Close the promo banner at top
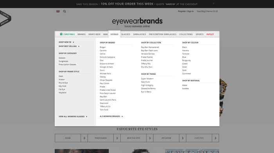The width and height of the screenshot is (274, 153). pyautogui.click(x=213, y=3)
